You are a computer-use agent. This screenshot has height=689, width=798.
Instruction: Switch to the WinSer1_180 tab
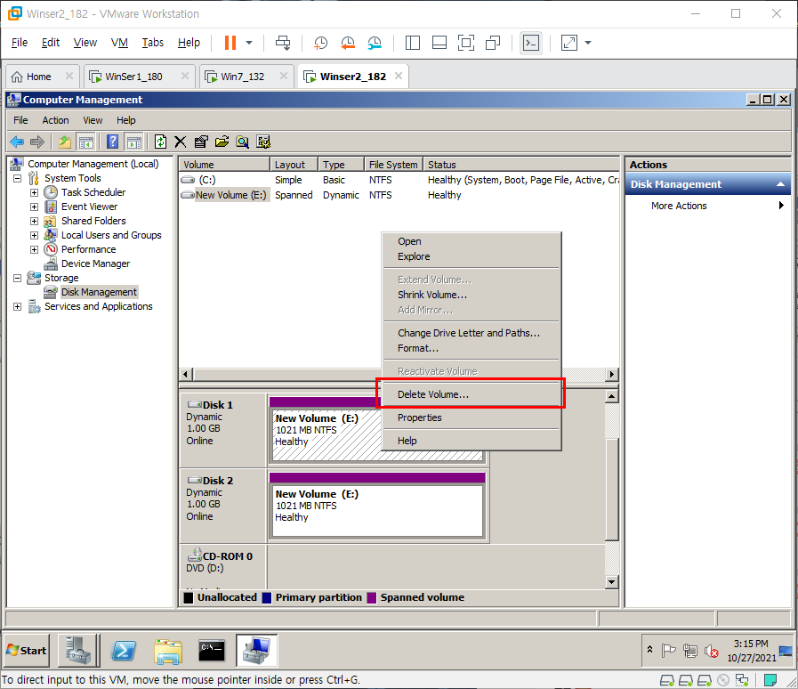tap(133, 77)
